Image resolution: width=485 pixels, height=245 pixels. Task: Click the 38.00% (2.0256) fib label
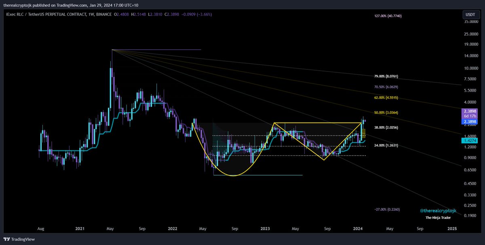[387, 128]
